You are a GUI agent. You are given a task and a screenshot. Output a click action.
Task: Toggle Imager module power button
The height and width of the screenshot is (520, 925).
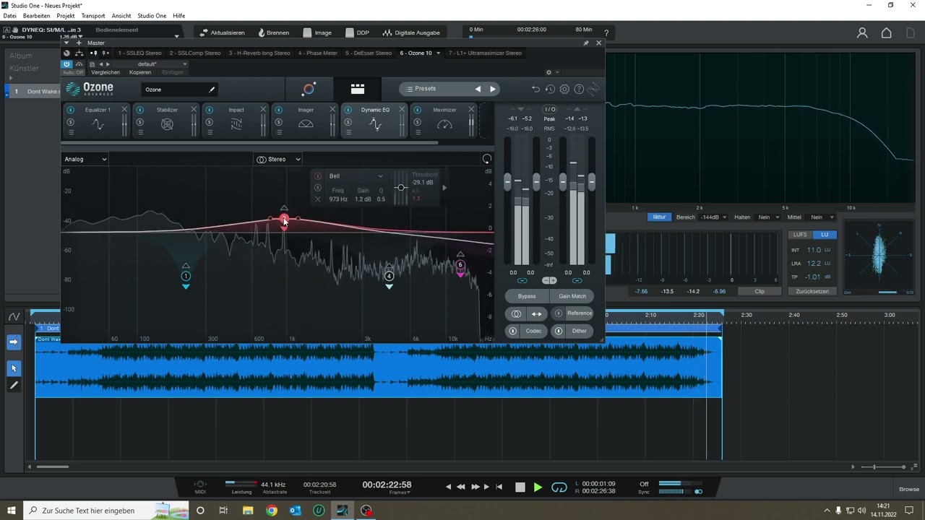[x=278, y=110]
